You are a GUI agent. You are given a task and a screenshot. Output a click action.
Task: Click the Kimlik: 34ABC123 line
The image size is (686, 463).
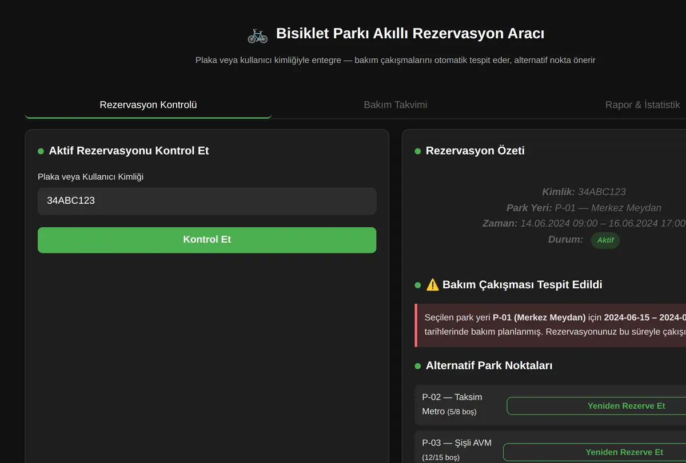pyautogui.click(x=584, y=192)
